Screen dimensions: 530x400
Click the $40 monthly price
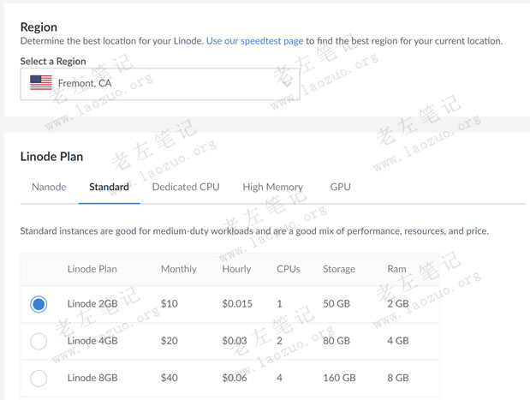[170, 378]
